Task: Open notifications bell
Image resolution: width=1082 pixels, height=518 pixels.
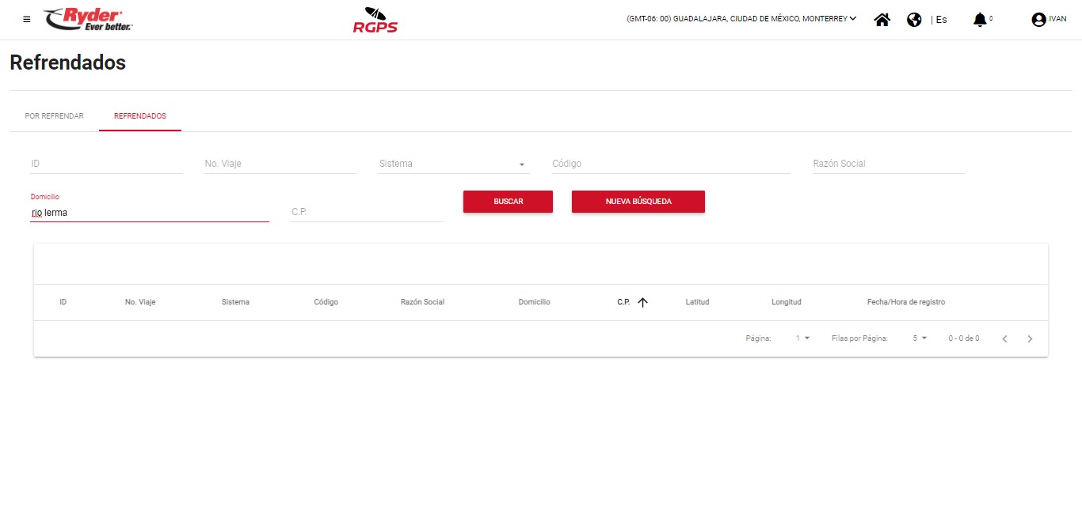Action: pos(980,20)
